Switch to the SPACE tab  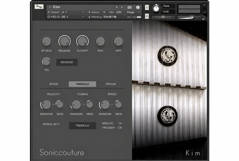tap(54, 84)
